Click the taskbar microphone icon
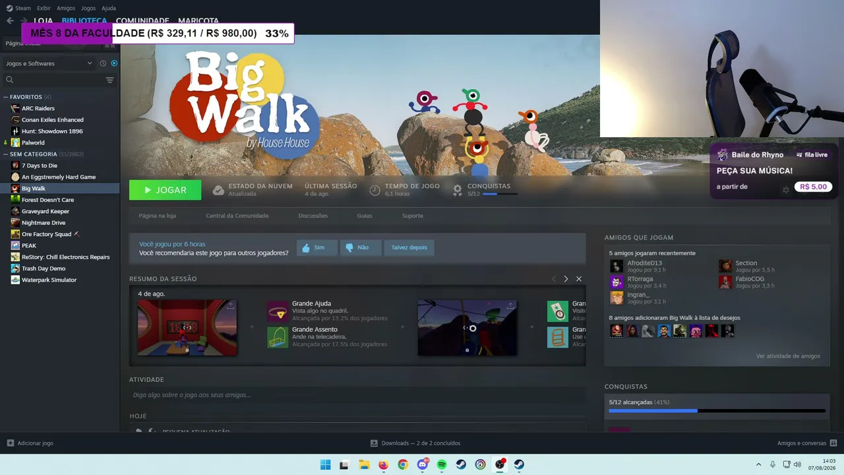 point(773,464)
